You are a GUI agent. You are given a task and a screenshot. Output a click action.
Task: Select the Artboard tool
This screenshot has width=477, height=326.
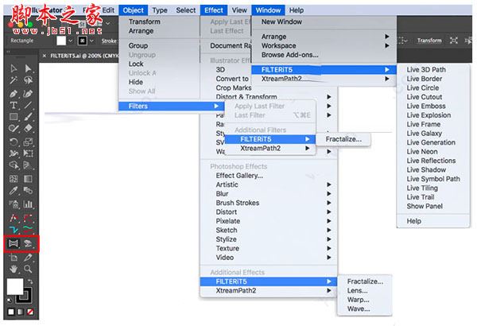click(x=14, y=258)
